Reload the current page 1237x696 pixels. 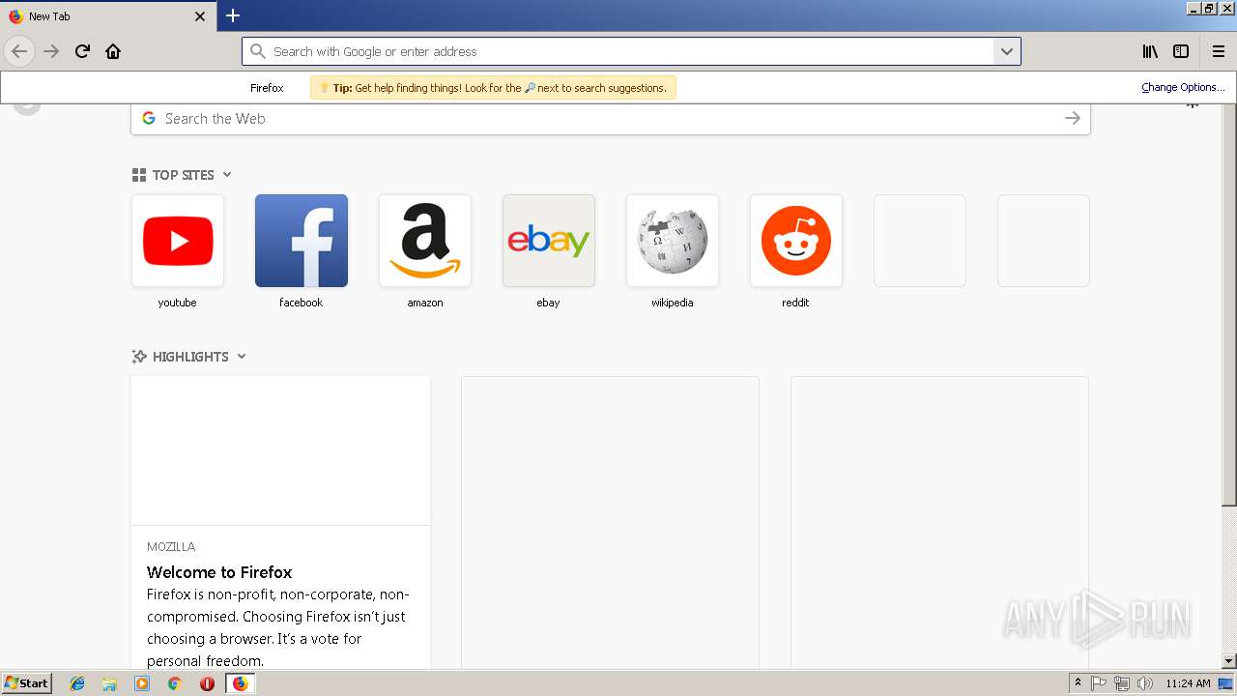(82, 51)
